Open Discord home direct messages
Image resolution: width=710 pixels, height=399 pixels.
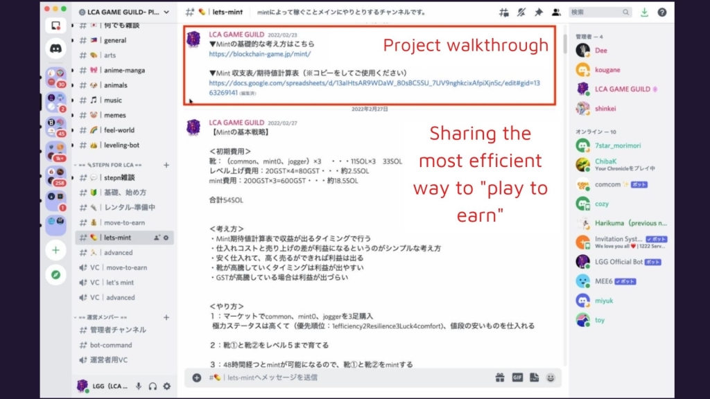55,48
